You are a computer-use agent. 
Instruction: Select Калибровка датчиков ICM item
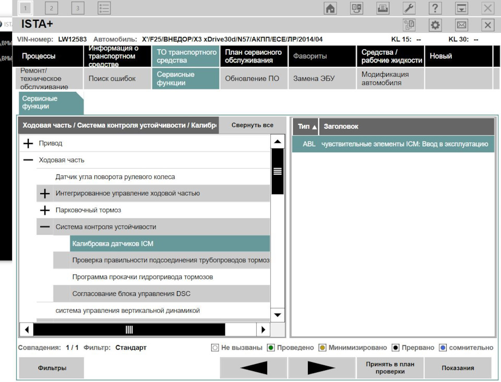(170, 244)
